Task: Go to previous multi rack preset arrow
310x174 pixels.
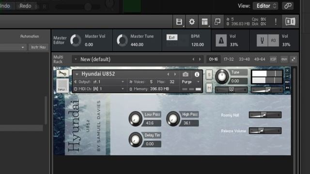Action: tap(193, 59)
